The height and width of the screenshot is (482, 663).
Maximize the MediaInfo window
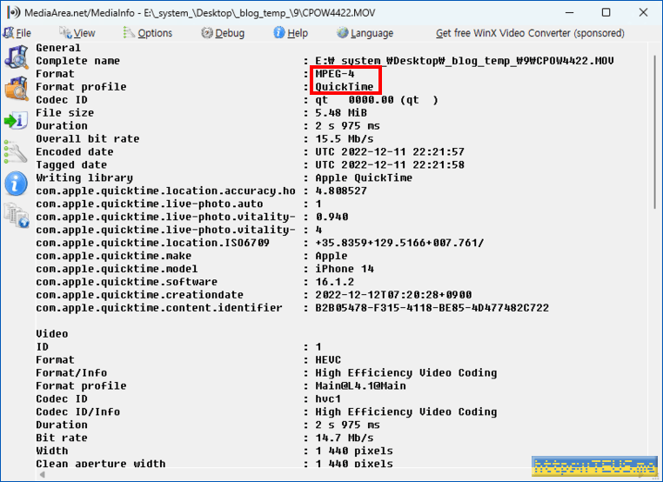click(606, 12)
